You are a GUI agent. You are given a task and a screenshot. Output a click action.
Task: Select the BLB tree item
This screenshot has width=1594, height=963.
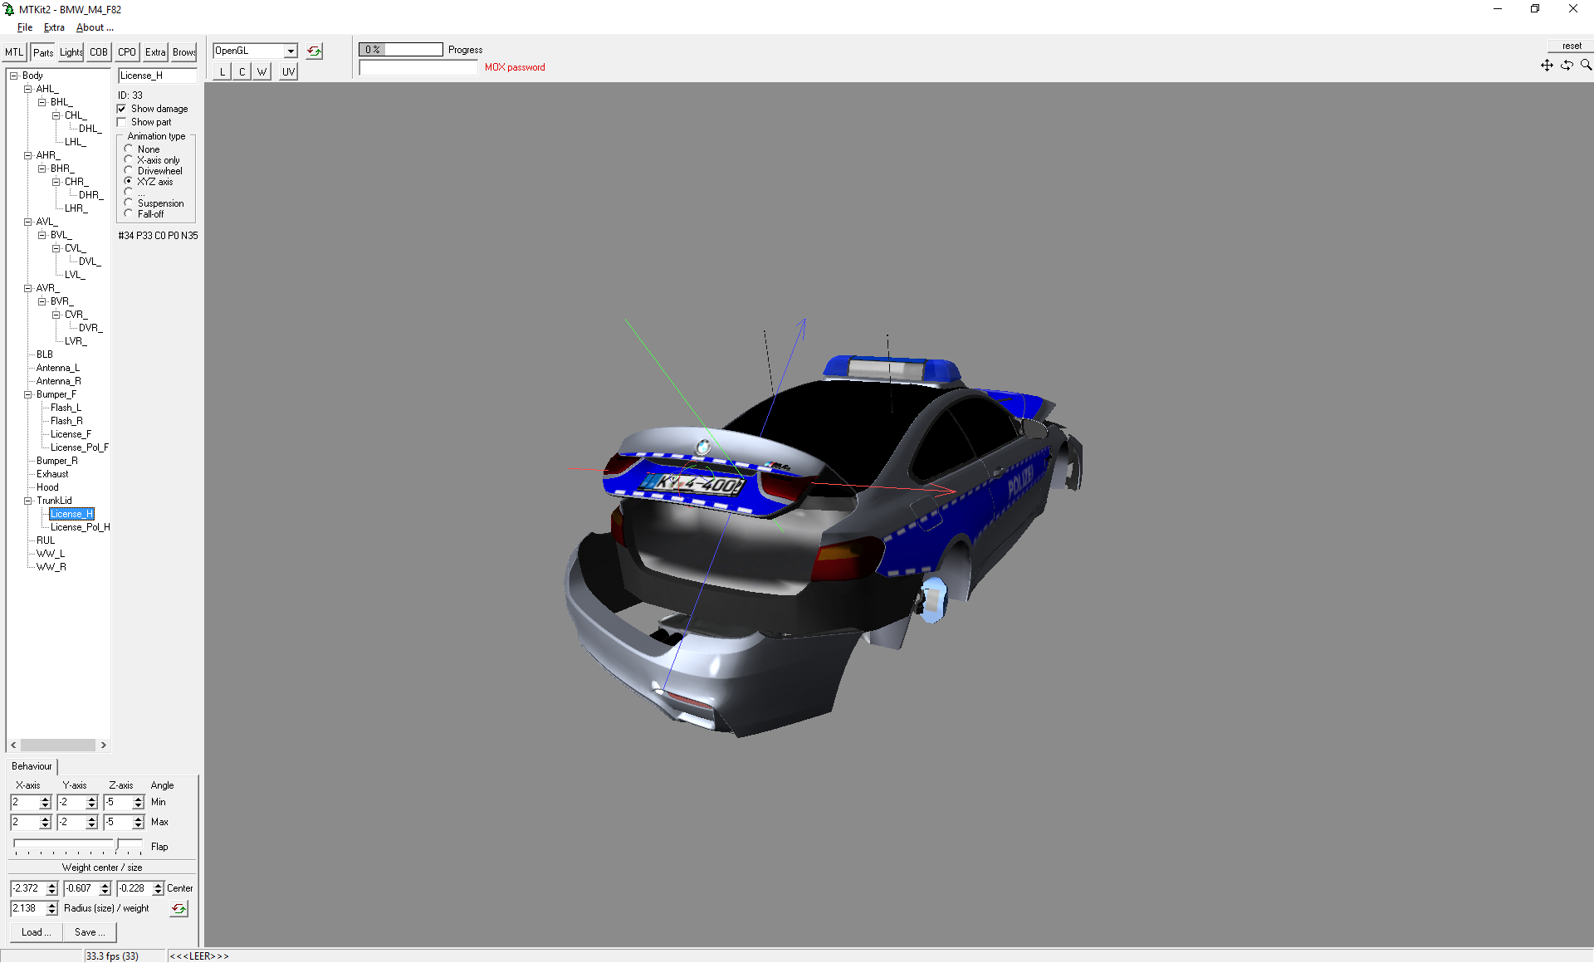[x=45, y=354]
